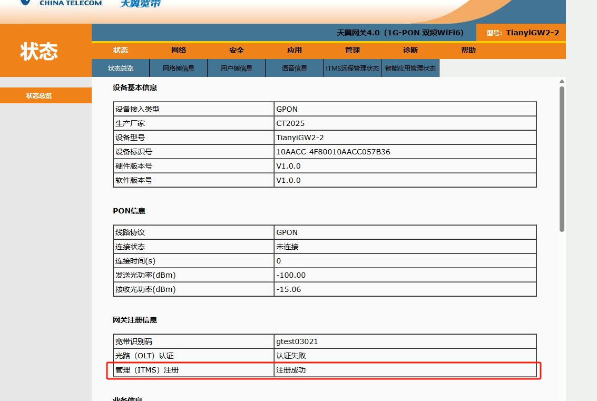Click the vertical scrollbar thumb
The height and width of the screenshot is (401, 597).
coord(562,159)
